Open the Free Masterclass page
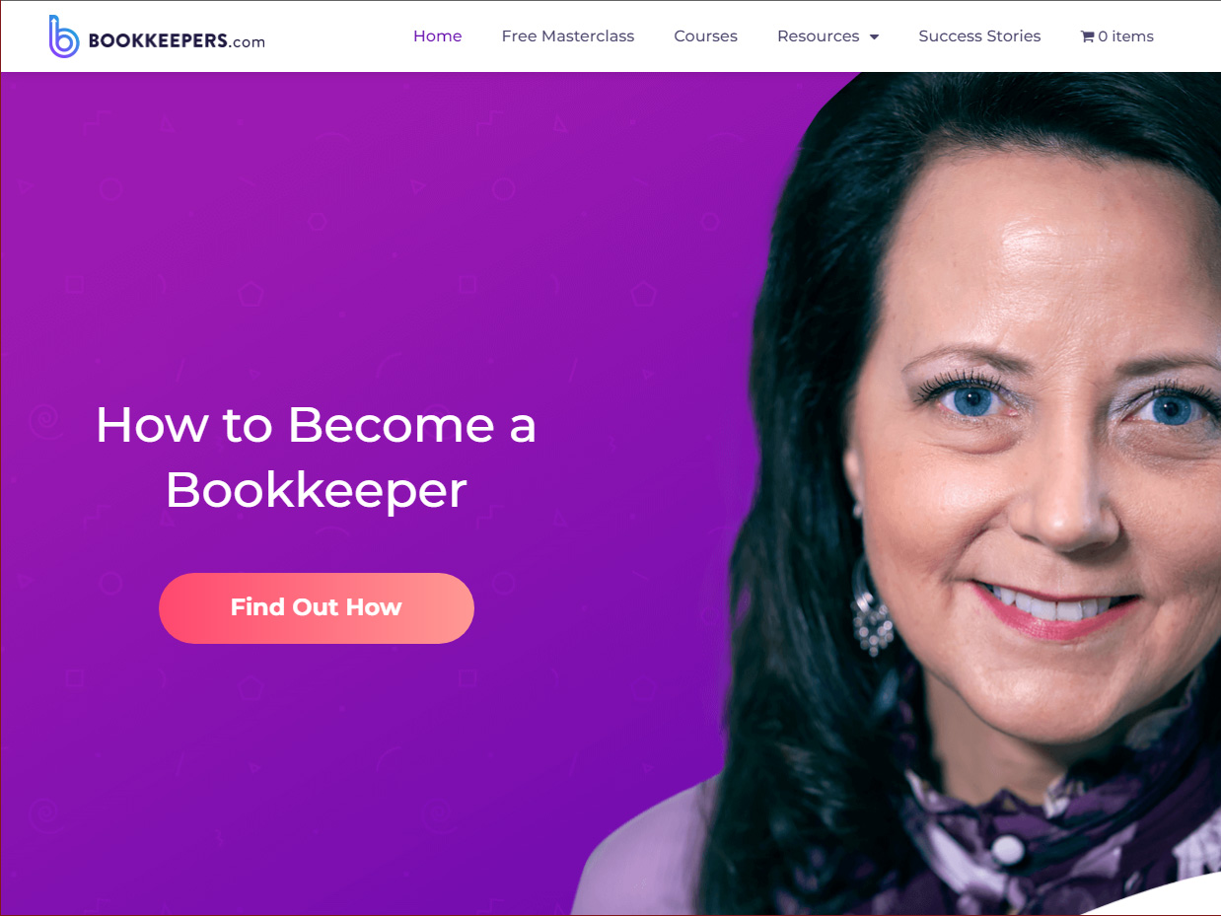The width and height of the screenshot is (1221, 916). pos(568,36)
